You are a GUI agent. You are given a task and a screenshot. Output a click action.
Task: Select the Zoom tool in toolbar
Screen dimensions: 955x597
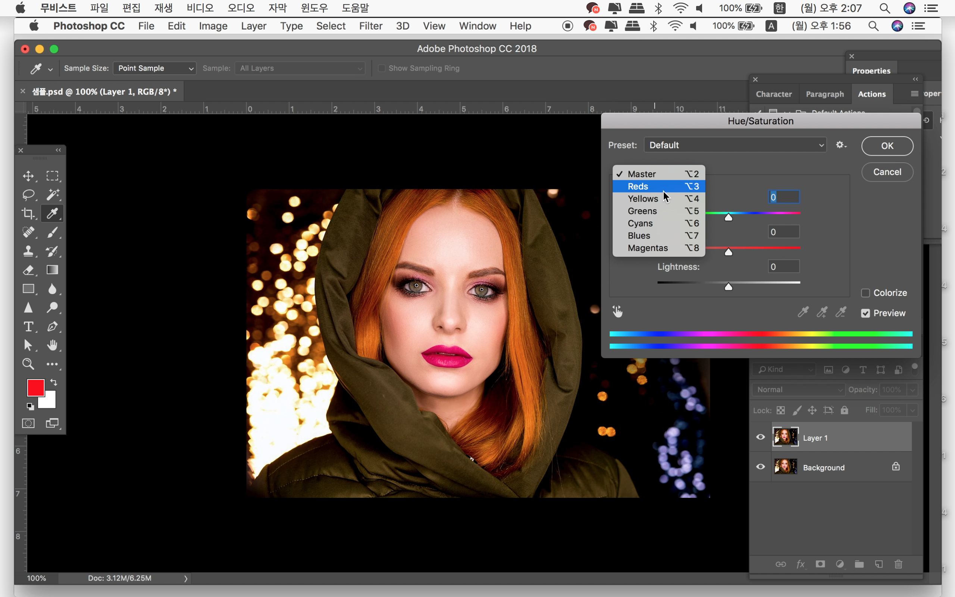pos(28,364)
